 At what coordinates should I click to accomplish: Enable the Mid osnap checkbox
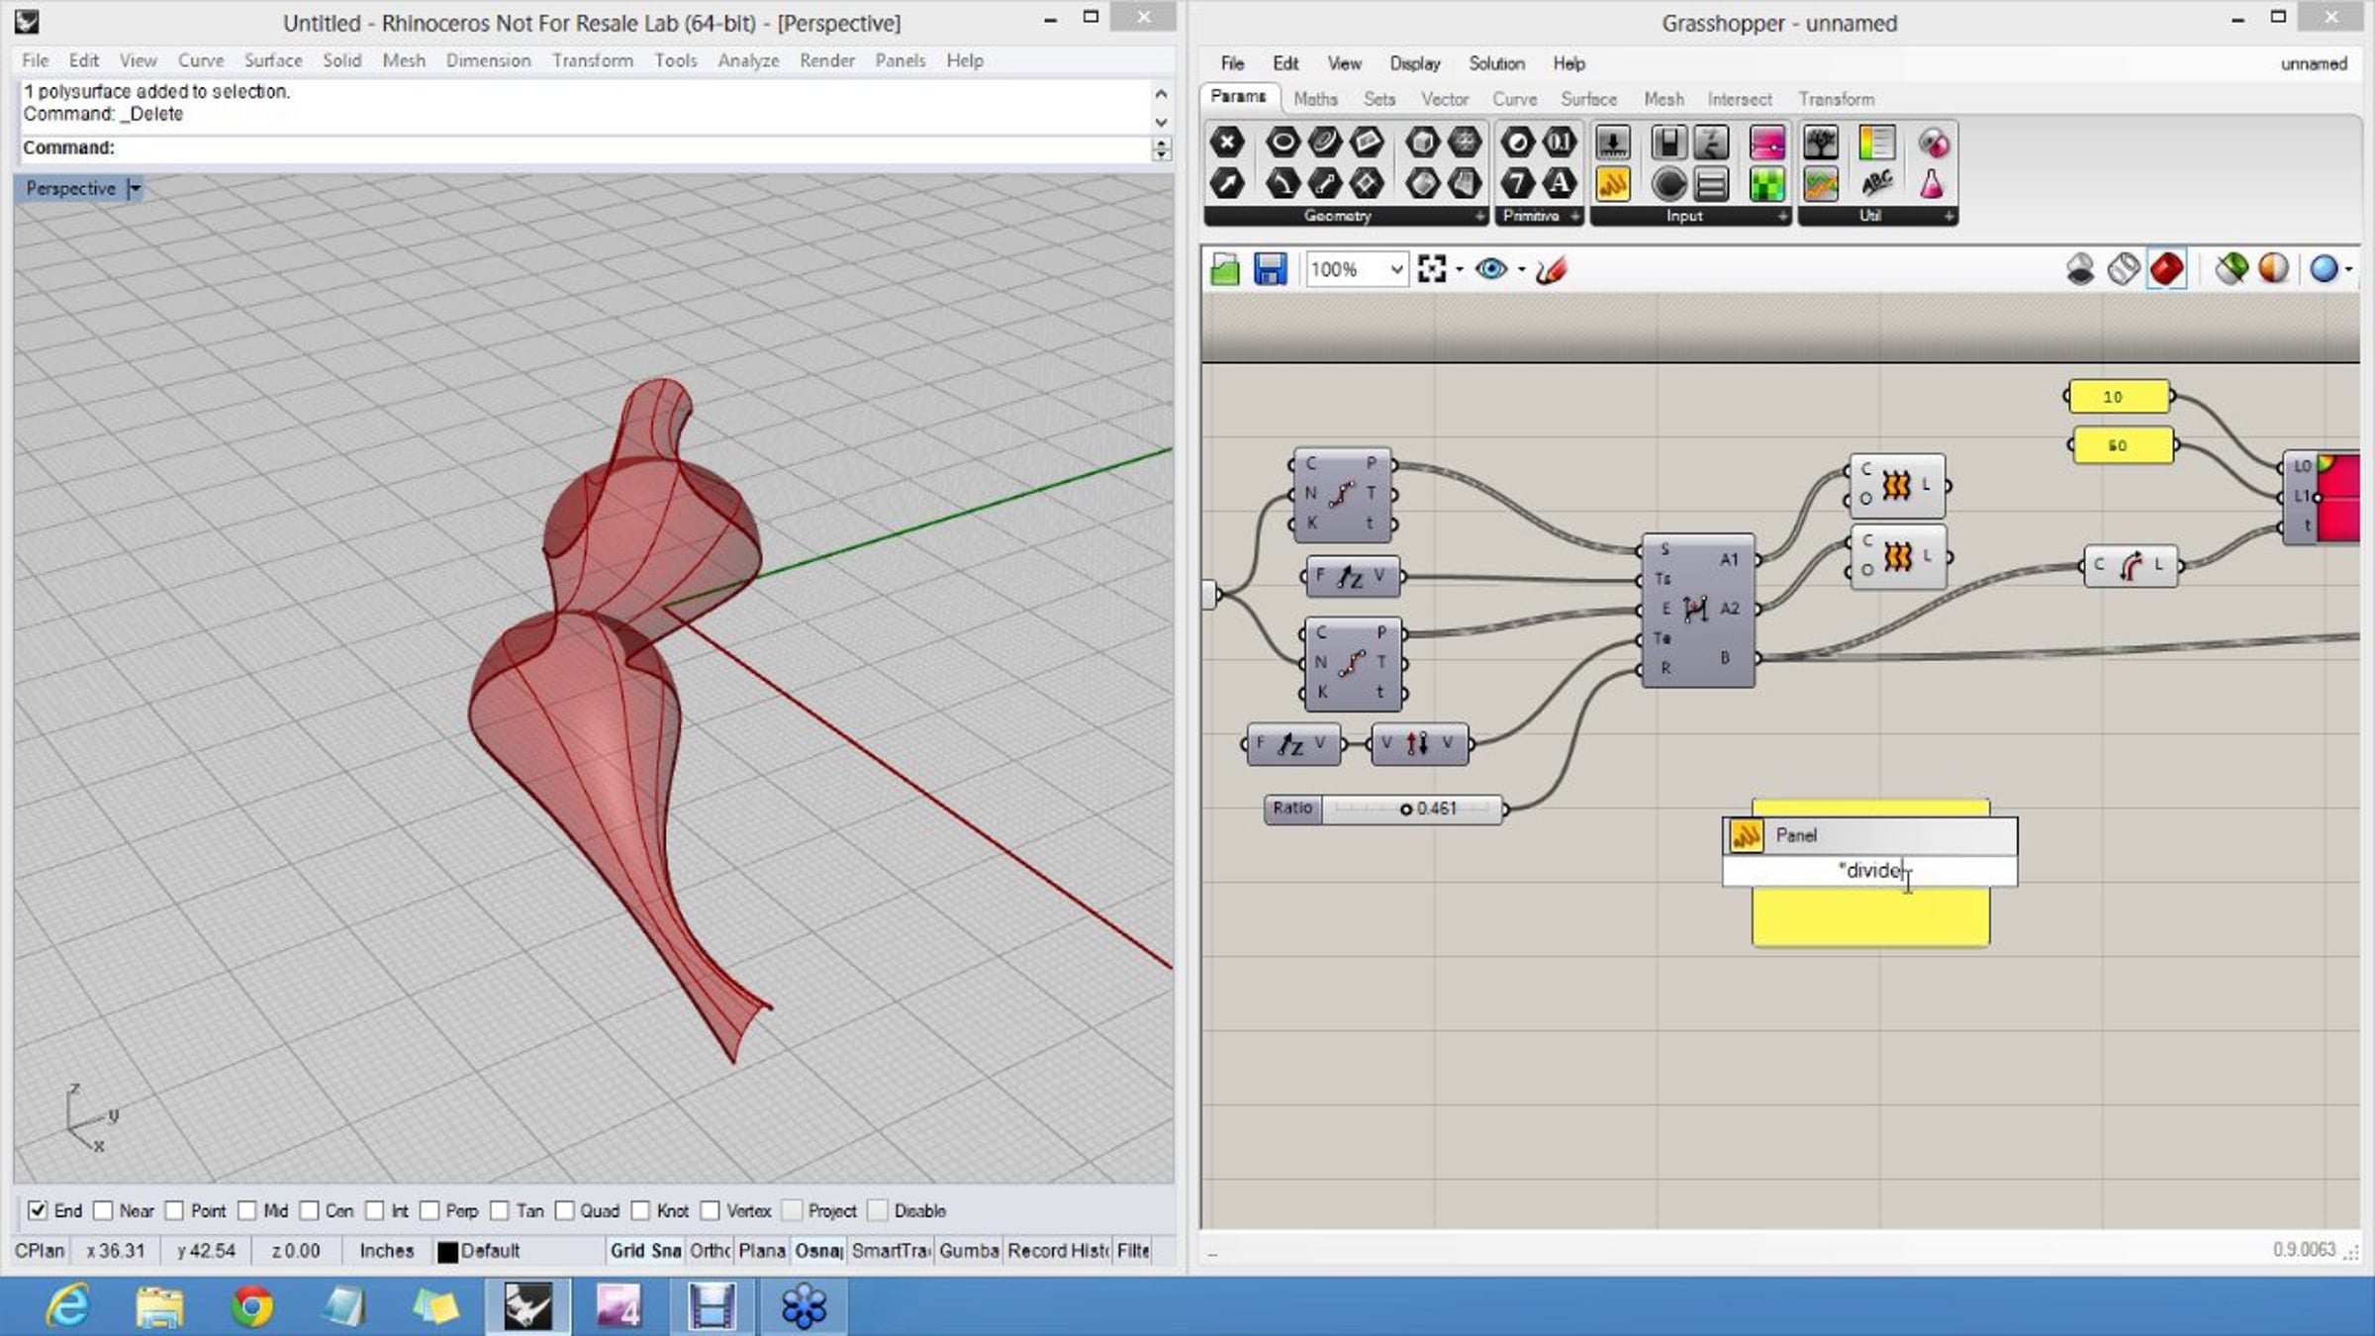pos(247,1210)
